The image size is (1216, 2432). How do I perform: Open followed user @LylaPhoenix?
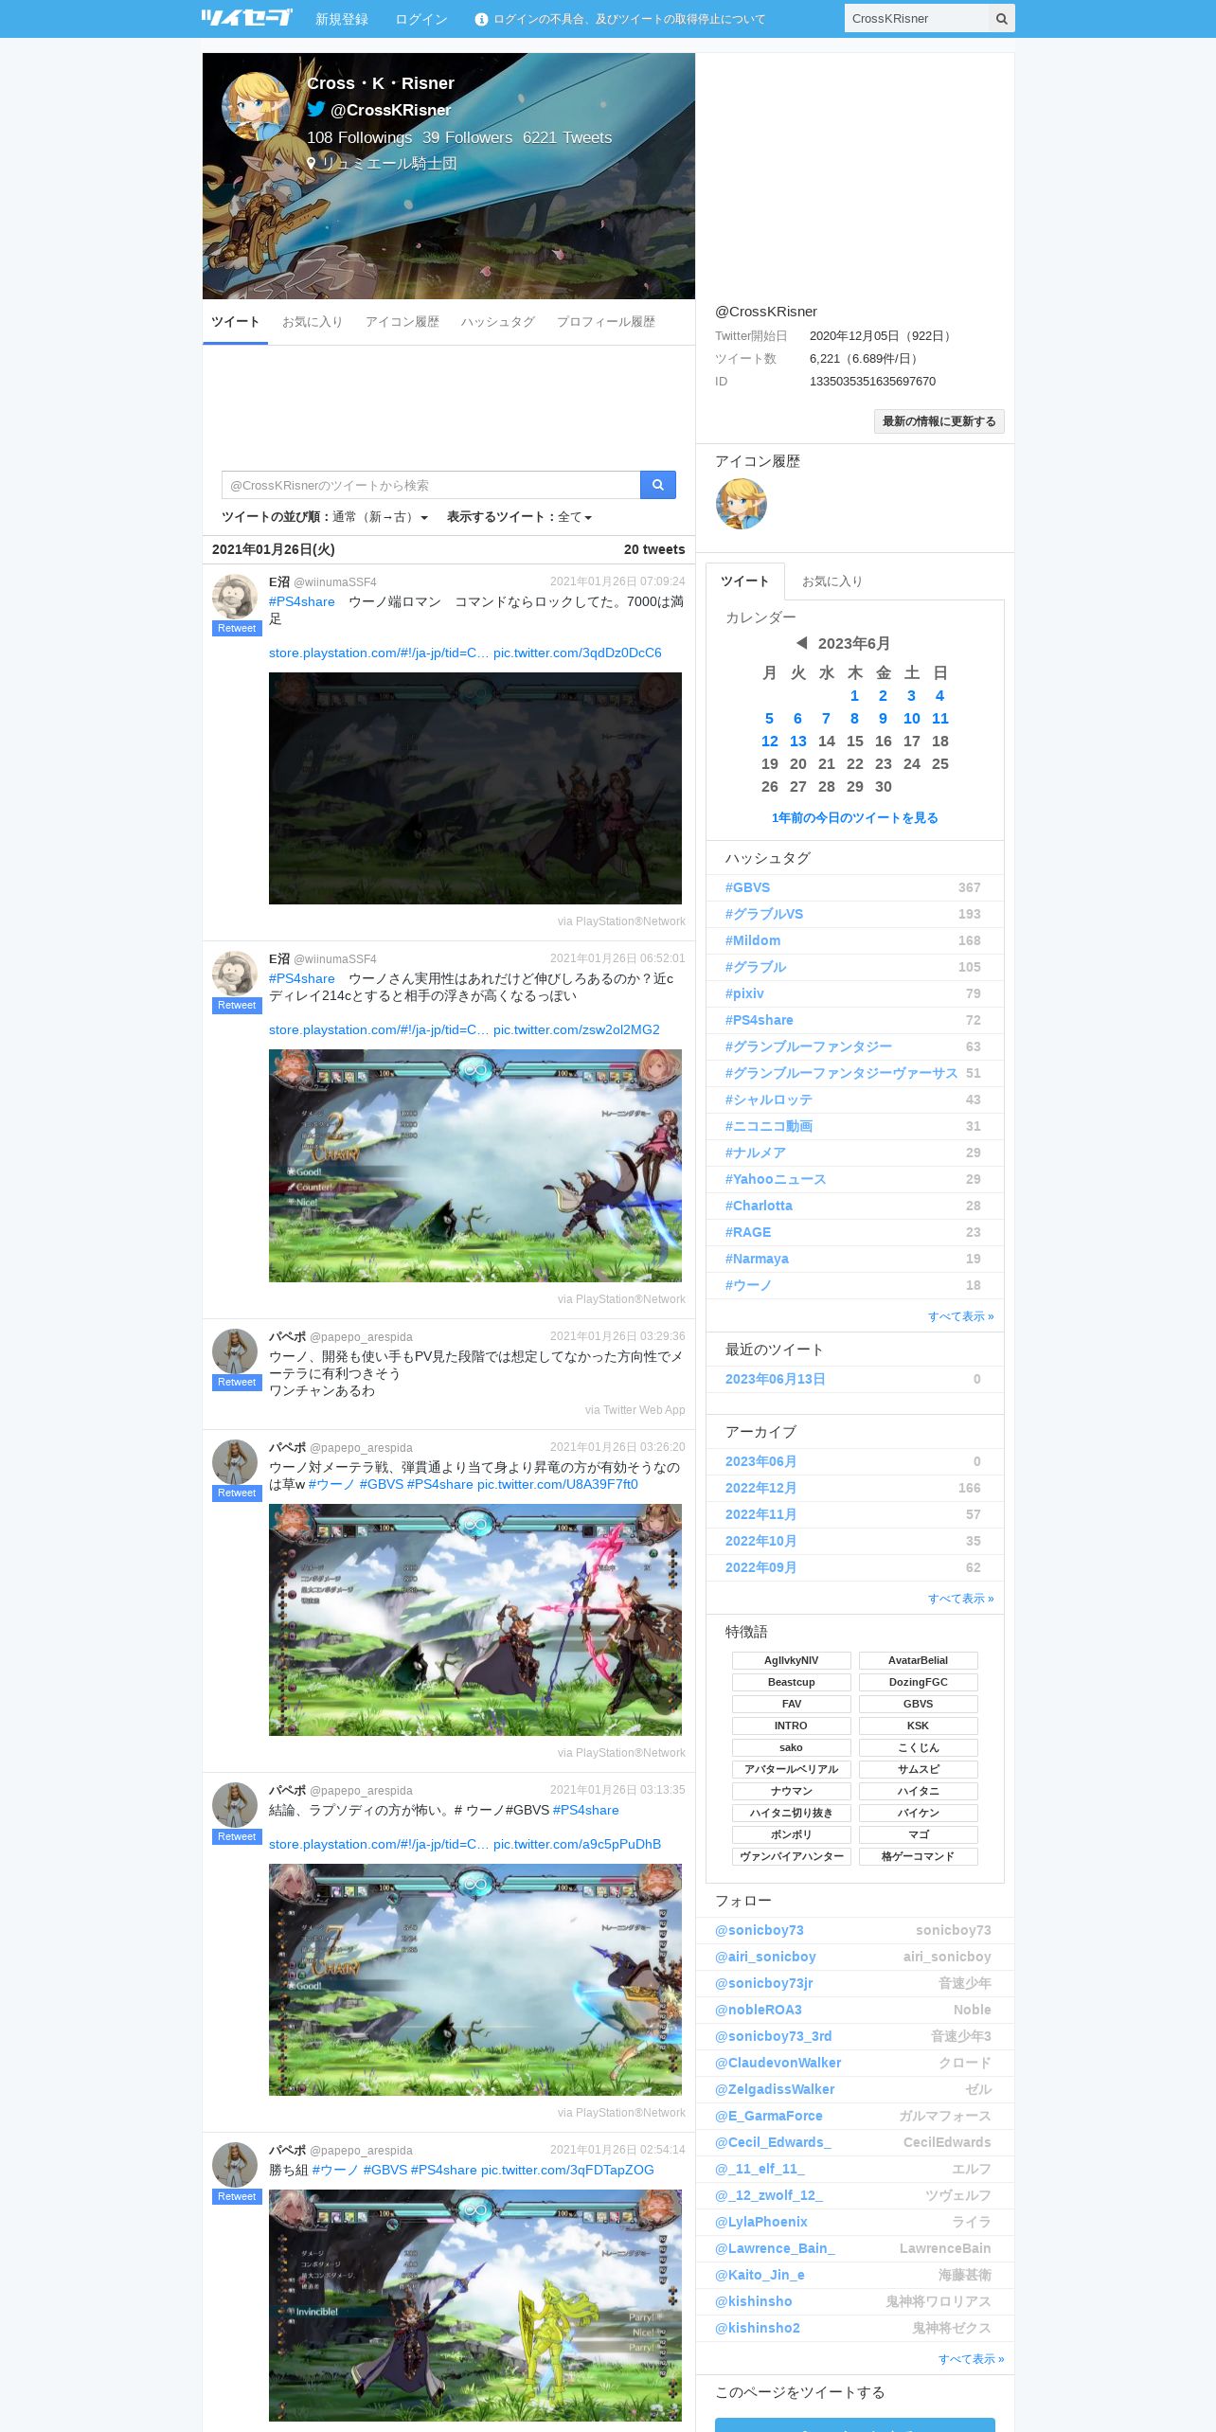(x=761, y=2222)
